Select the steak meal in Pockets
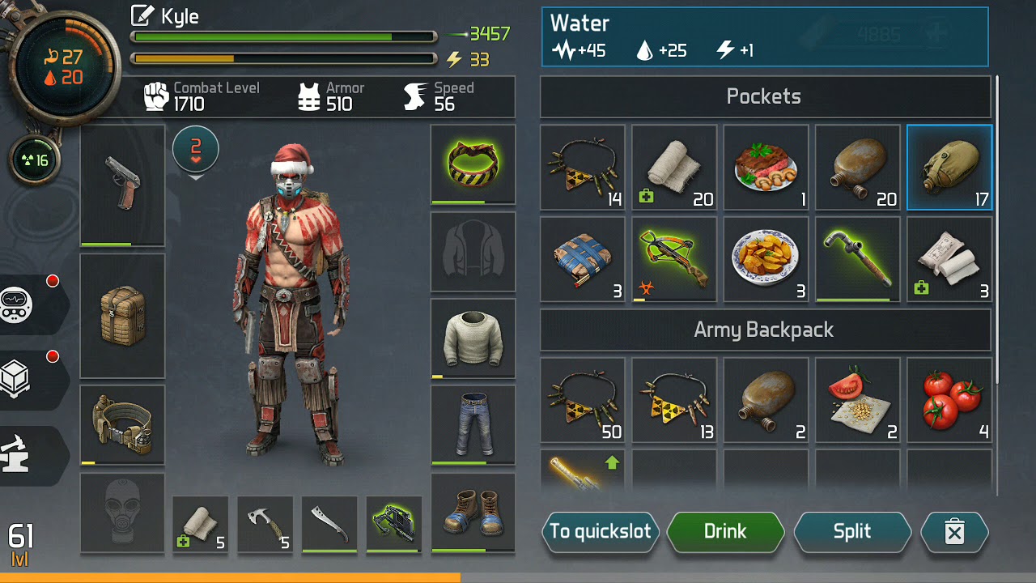Screen dimensions: 1036x583 766,168
